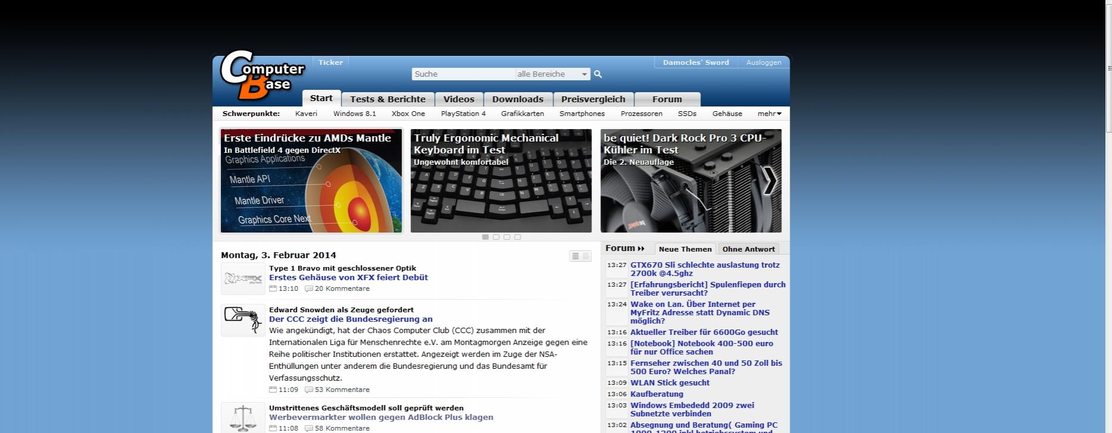Open Damocles' Sword profile link
1112x433 pixels.
(x=696, y=62)
